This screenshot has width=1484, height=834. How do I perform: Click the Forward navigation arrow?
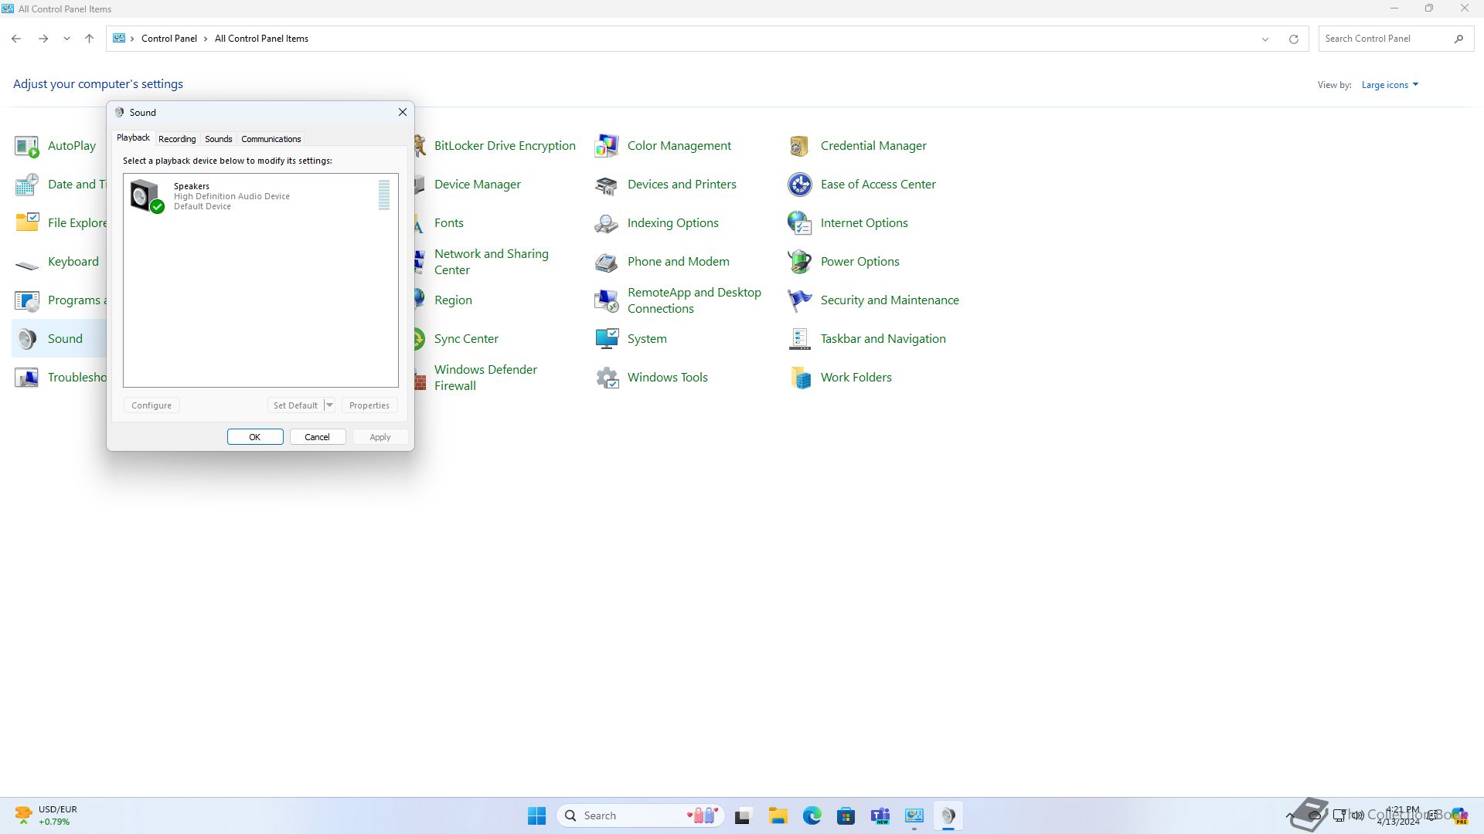click(43, 39)
